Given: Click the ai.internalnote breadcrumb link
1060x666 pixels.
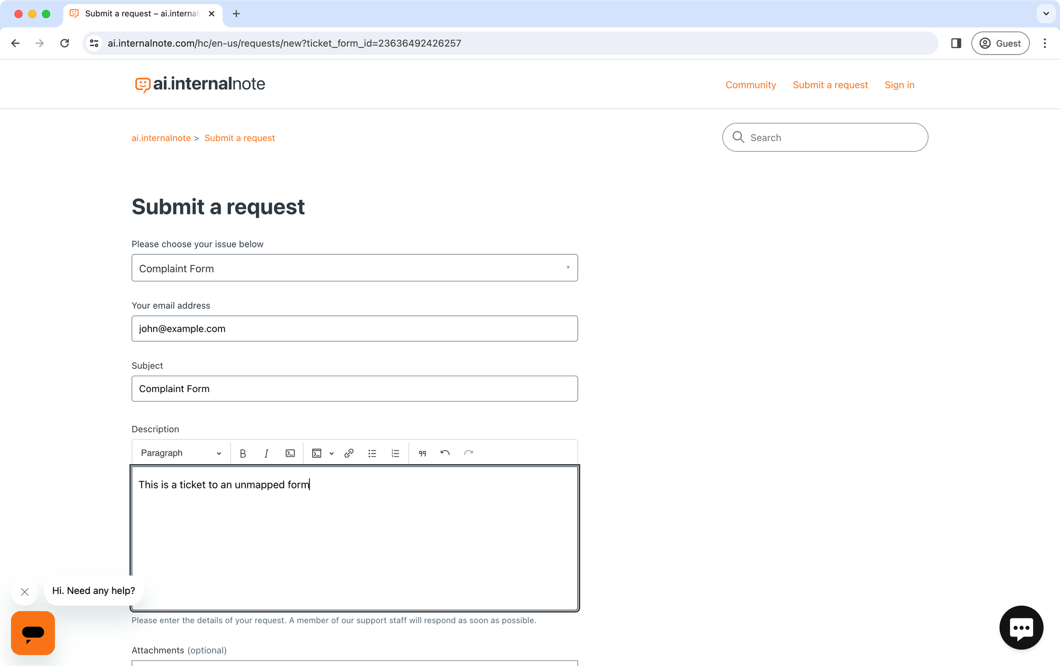Looking at the screenshot, I should [161, 138].
